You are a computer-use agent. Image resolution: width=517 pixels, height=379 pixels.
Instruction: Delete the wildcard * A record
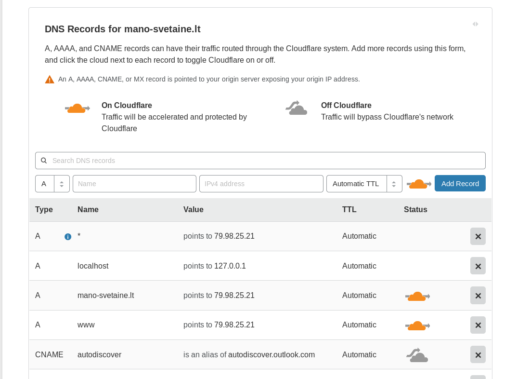click(x=478, y=236)
